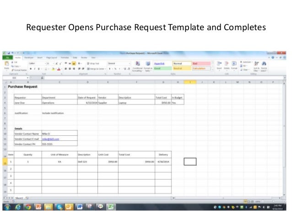292x219 pixels.
Task: Click the formula bar input
Action: [x=164, y=78]
